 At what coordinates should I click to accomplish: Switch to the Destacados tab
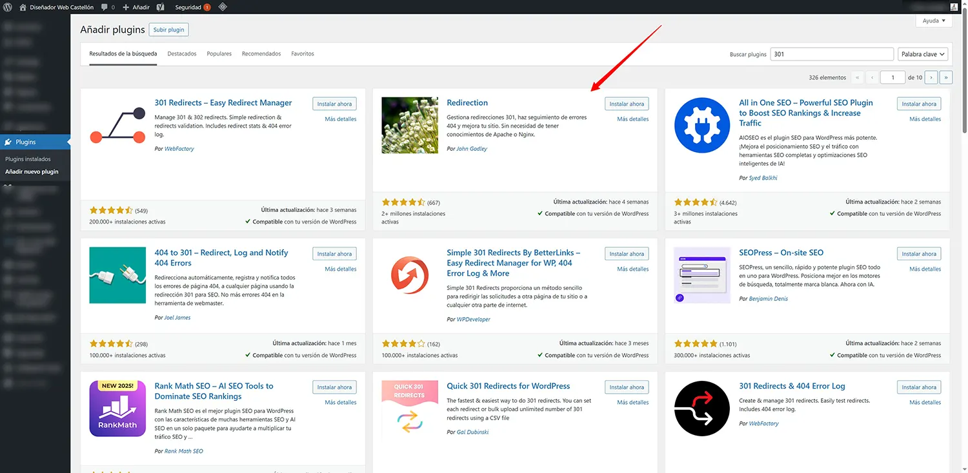tap(181, 53)
